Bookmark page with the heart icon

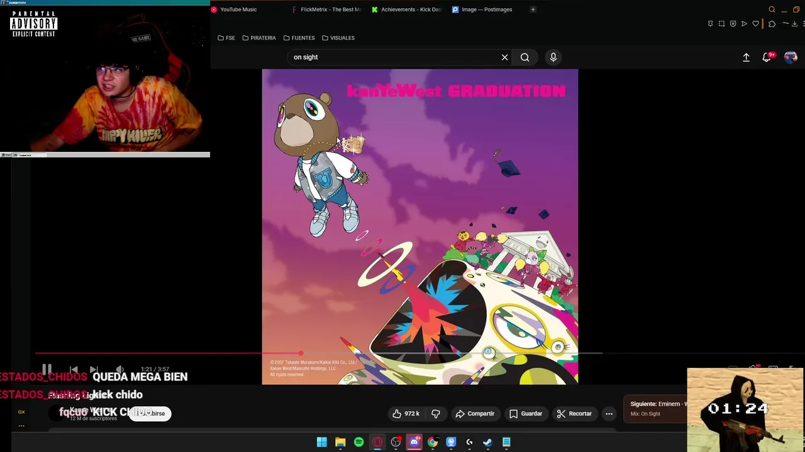(755, 24)
